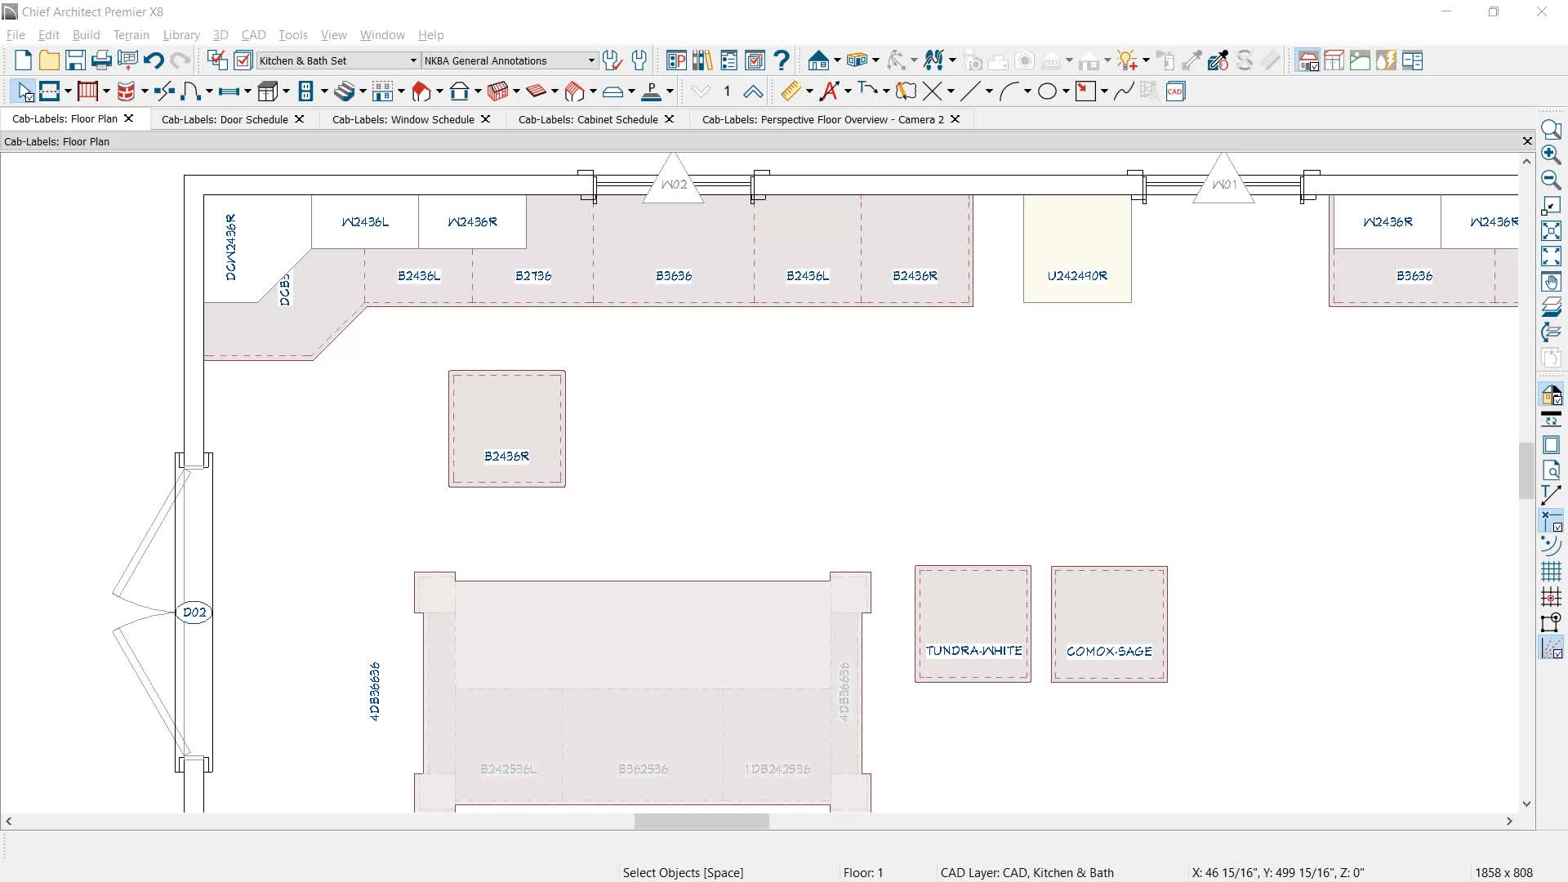Open the Build menu
The image size is (1568, 882).
pyautogui.click(x=86, y=35)
